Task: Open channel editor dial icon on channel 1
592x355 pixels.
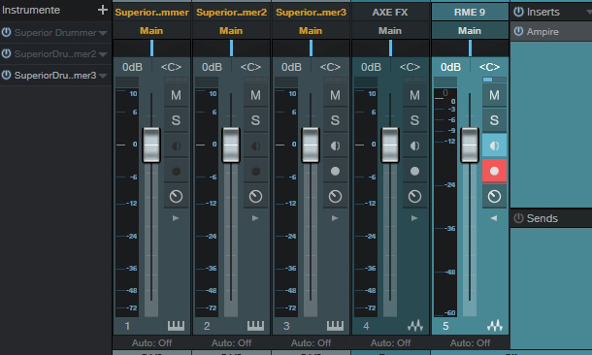Action: coord(176,196)
